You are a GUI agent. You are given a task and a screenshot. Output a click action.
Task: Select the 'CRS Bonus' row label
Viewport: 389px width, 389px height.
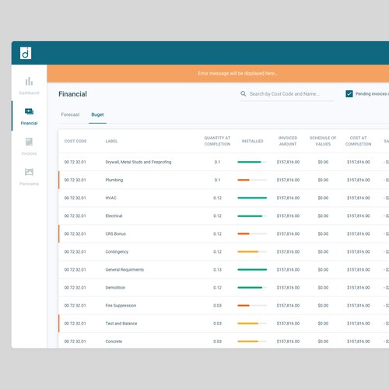(x=115, y=233)
